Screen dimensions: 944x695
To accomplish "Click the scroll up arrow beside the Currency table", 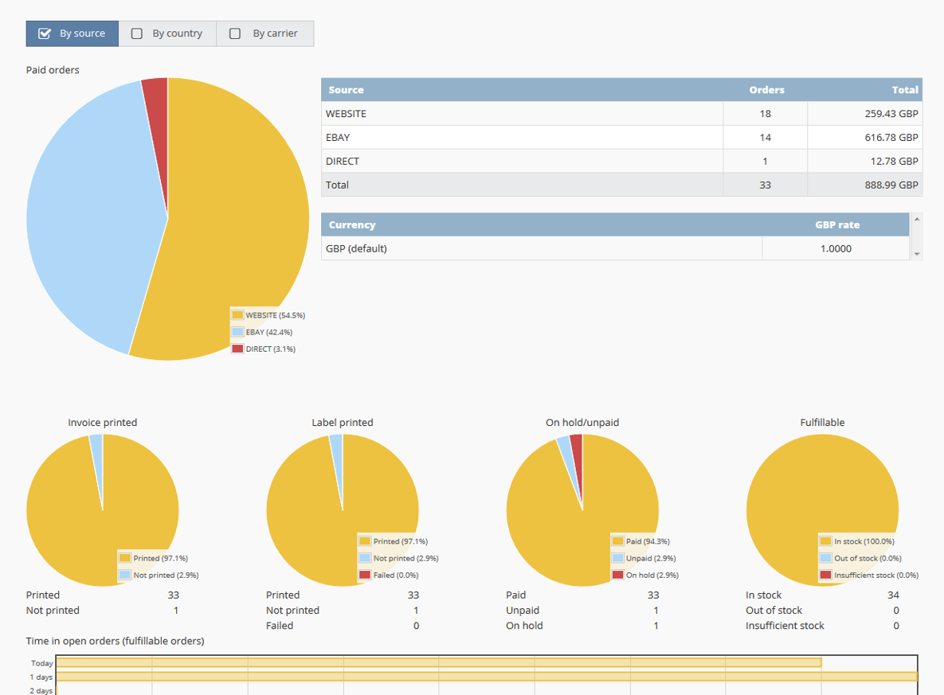I will coord(916,219).
